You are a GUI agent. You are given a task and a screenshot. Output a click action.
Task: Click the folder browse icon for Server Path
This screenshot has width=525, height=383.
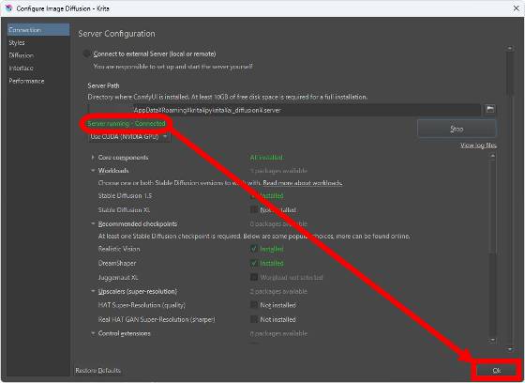(490, 109)
